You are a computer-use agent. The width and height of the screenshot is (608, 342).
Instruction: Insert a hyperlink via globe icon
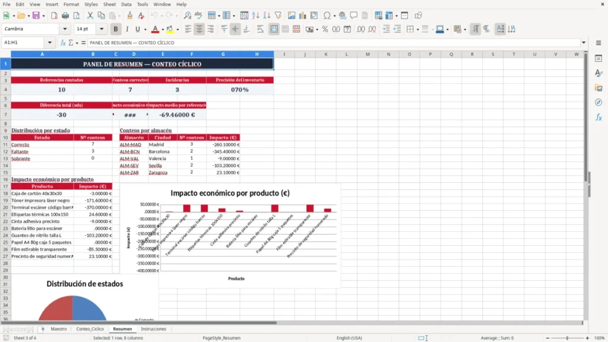343,15
